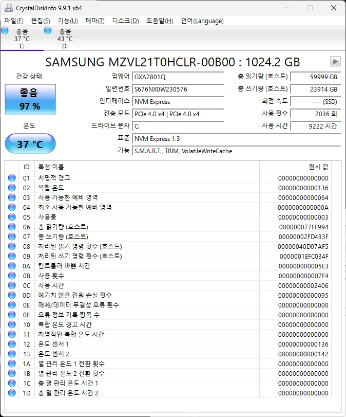Select raw value 00000000005E3
This screenshot has height=417, width=346.
(x=303, y=266)
